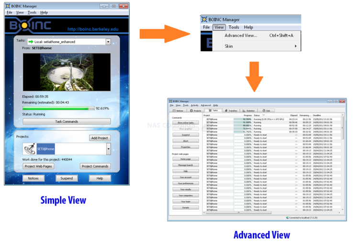Click the Suspend button in Advanced View Commands
Image resolution: width=359 pixels, height=251 pixels.
click(186, 135)
